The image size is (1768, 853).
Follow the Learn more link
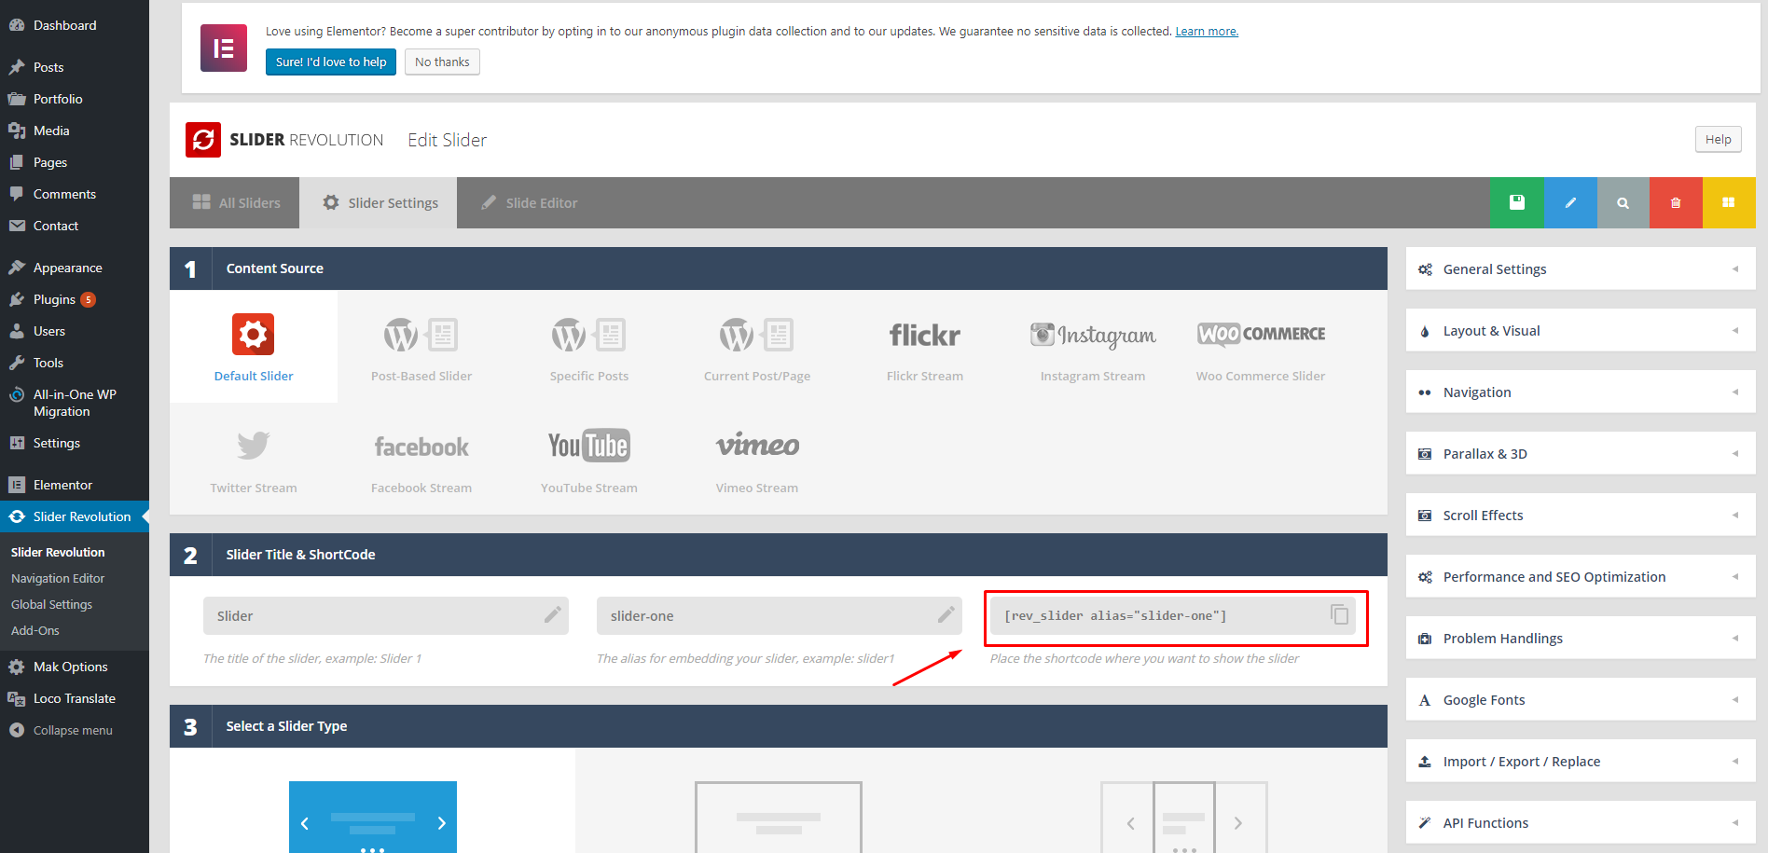click(x=1207, y=31)
